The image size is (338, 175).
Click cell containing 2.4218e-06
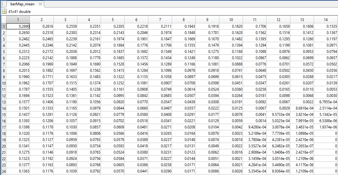[x=302, y=139]
